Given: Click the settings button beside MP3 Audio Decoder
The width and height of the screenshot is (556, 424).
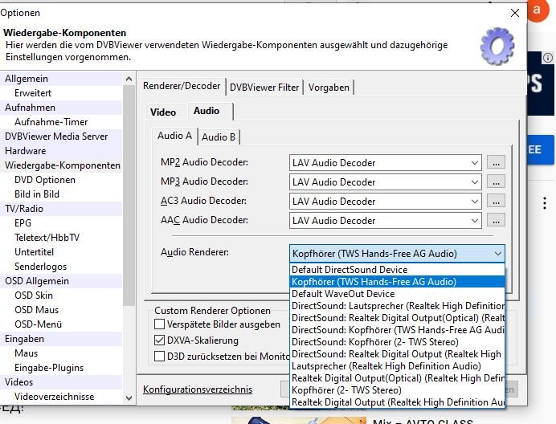Looking at the screenshot, I should [x=497, y=182].
